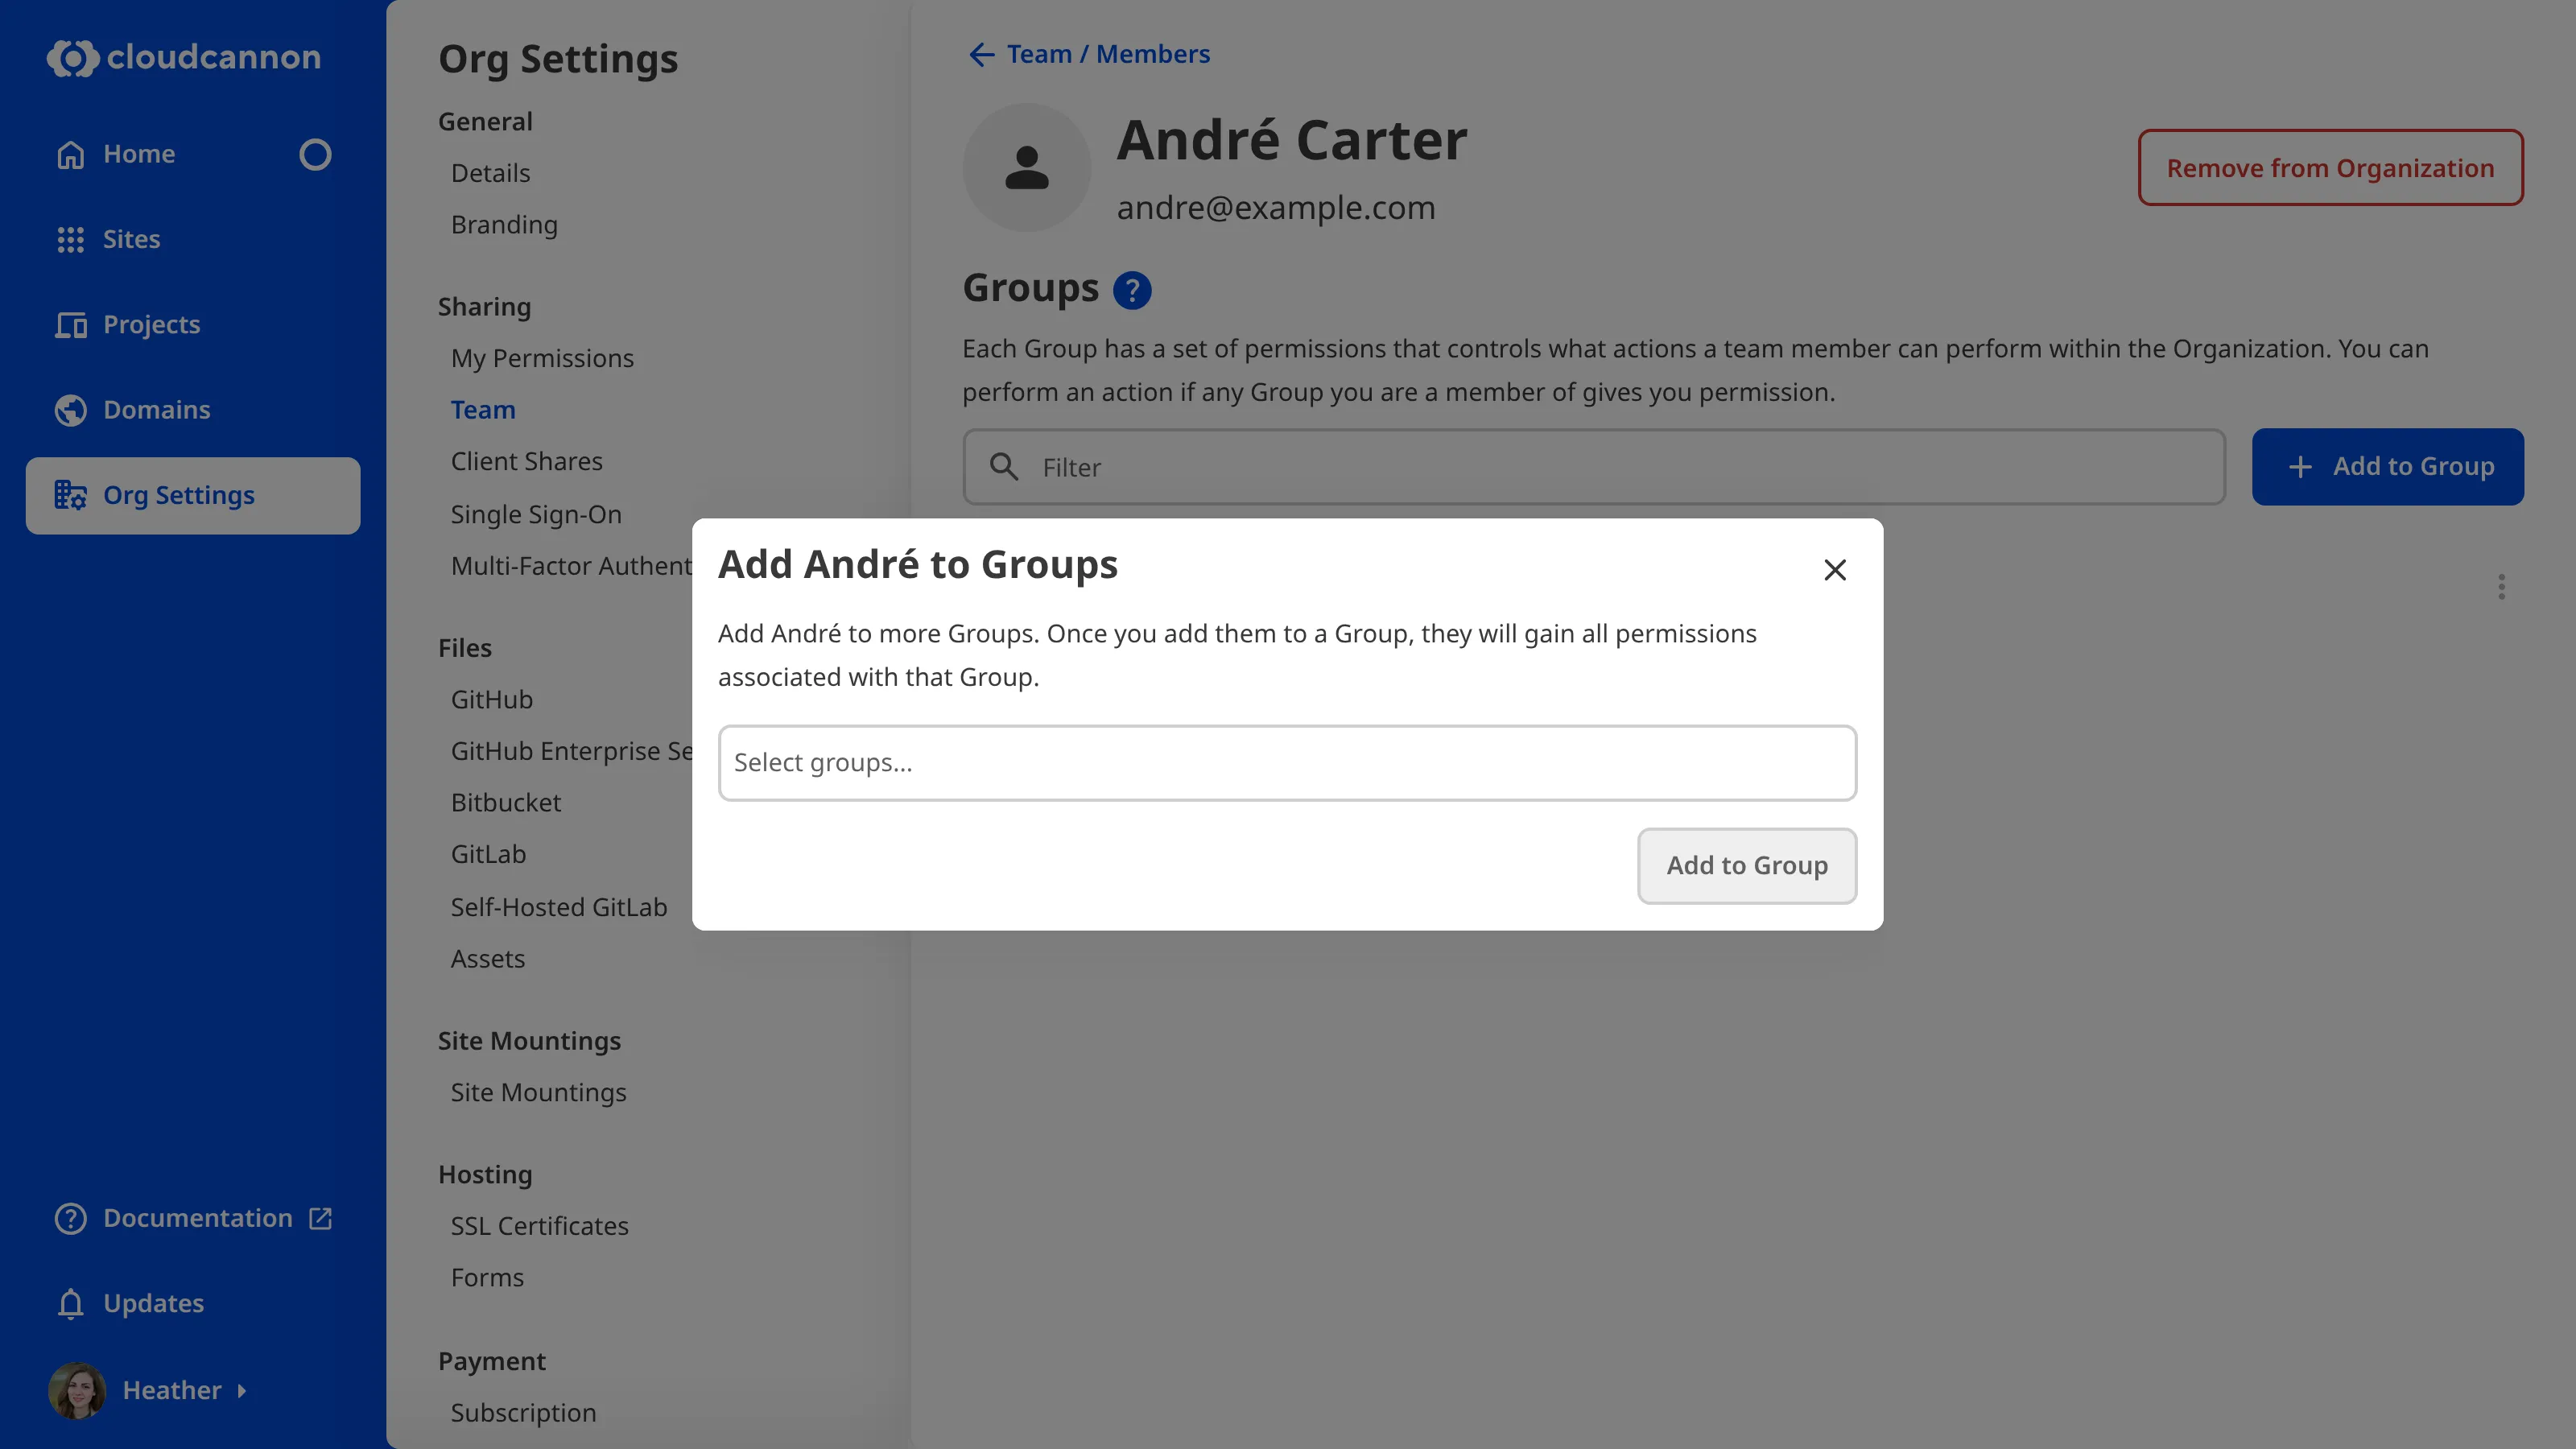This screenshot has height=1449, width=2576.
Task: Click Add to Group in the dialog
Action: (x=1747, y=866)
